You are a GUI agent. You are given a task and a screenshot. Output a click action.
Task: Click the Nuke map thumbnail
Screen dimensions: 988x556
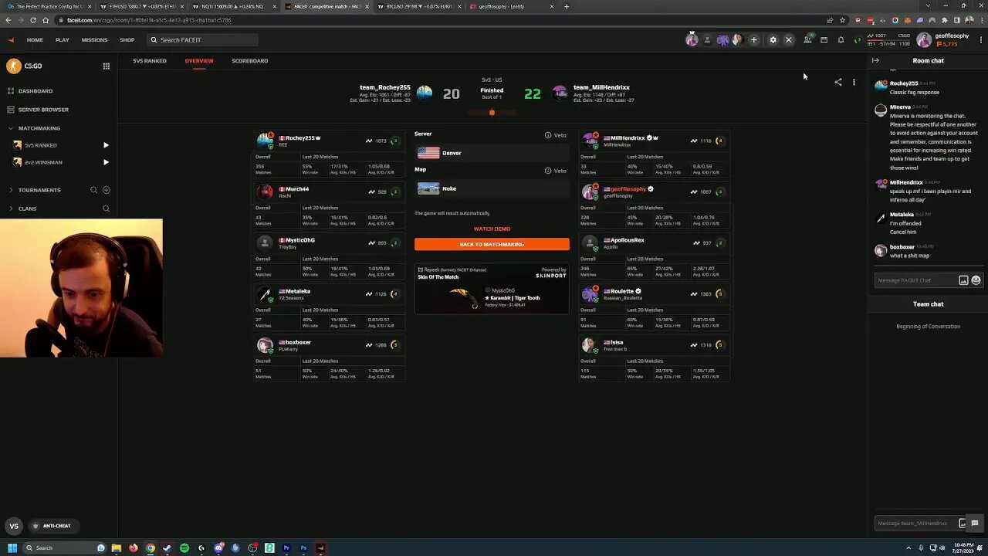pos(428,188)
